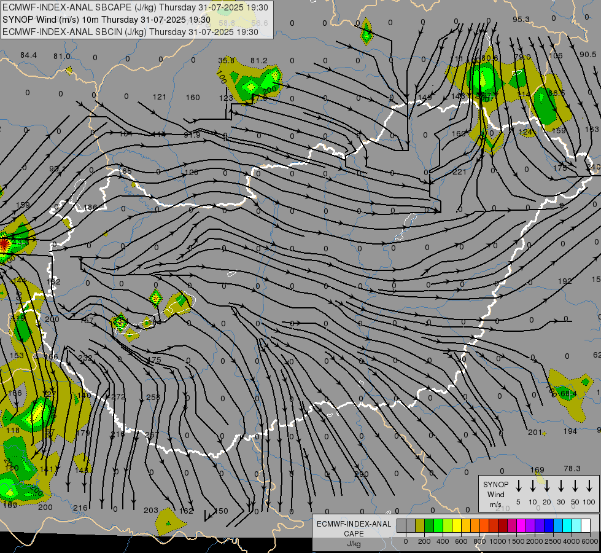Image resolution: width=601 pixels, height=553 pixels.
Task: Click the 201 value on the map
Action: [535, 432]
